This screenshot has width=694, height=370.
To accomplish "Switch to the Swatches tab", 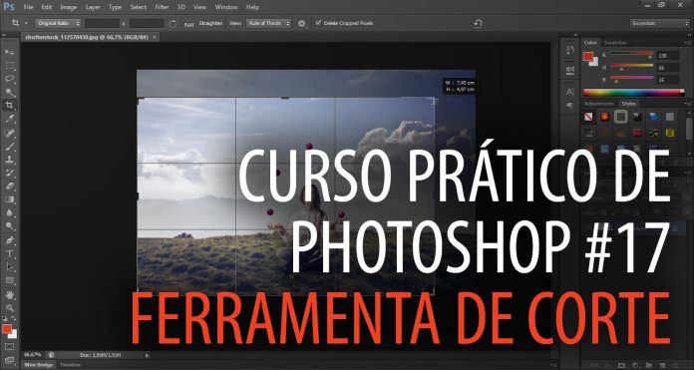I will coord(615,43).
